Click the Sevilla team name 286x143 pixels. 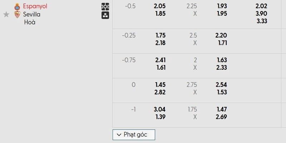[x=31, y=14]
